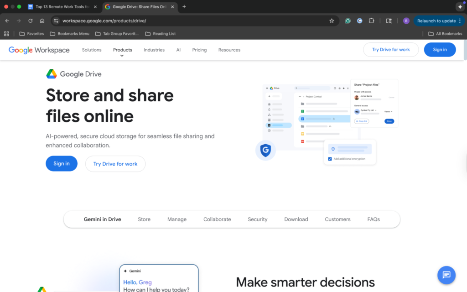This screenshot has height=292, width=467.
Task: Open the Extensions puzzle icon
Action: pos(371,21)
